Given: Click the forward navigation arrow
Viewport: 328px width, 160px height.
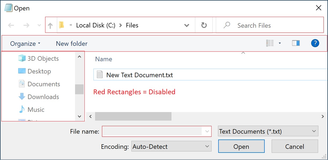Looking at the screenshot, I should click(x=26, y=25).
